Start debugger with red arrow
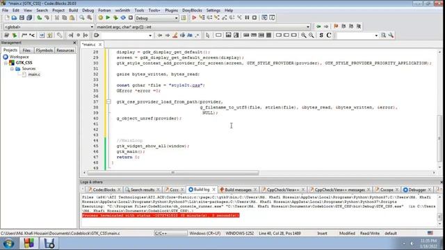 coord(194,17)
